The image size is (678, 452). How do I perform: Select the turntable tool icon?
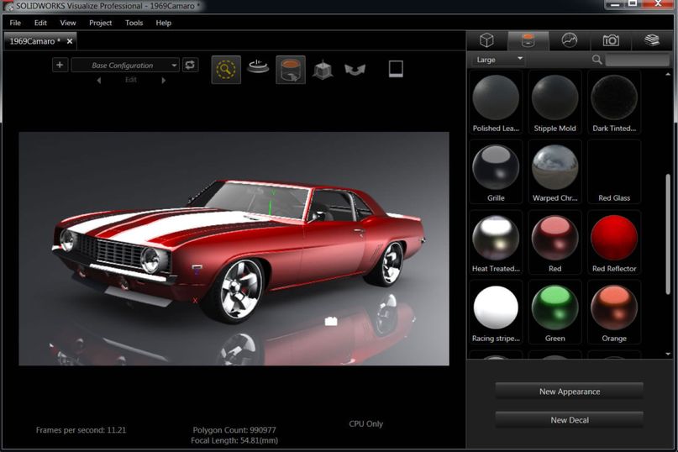click(259, 68)
